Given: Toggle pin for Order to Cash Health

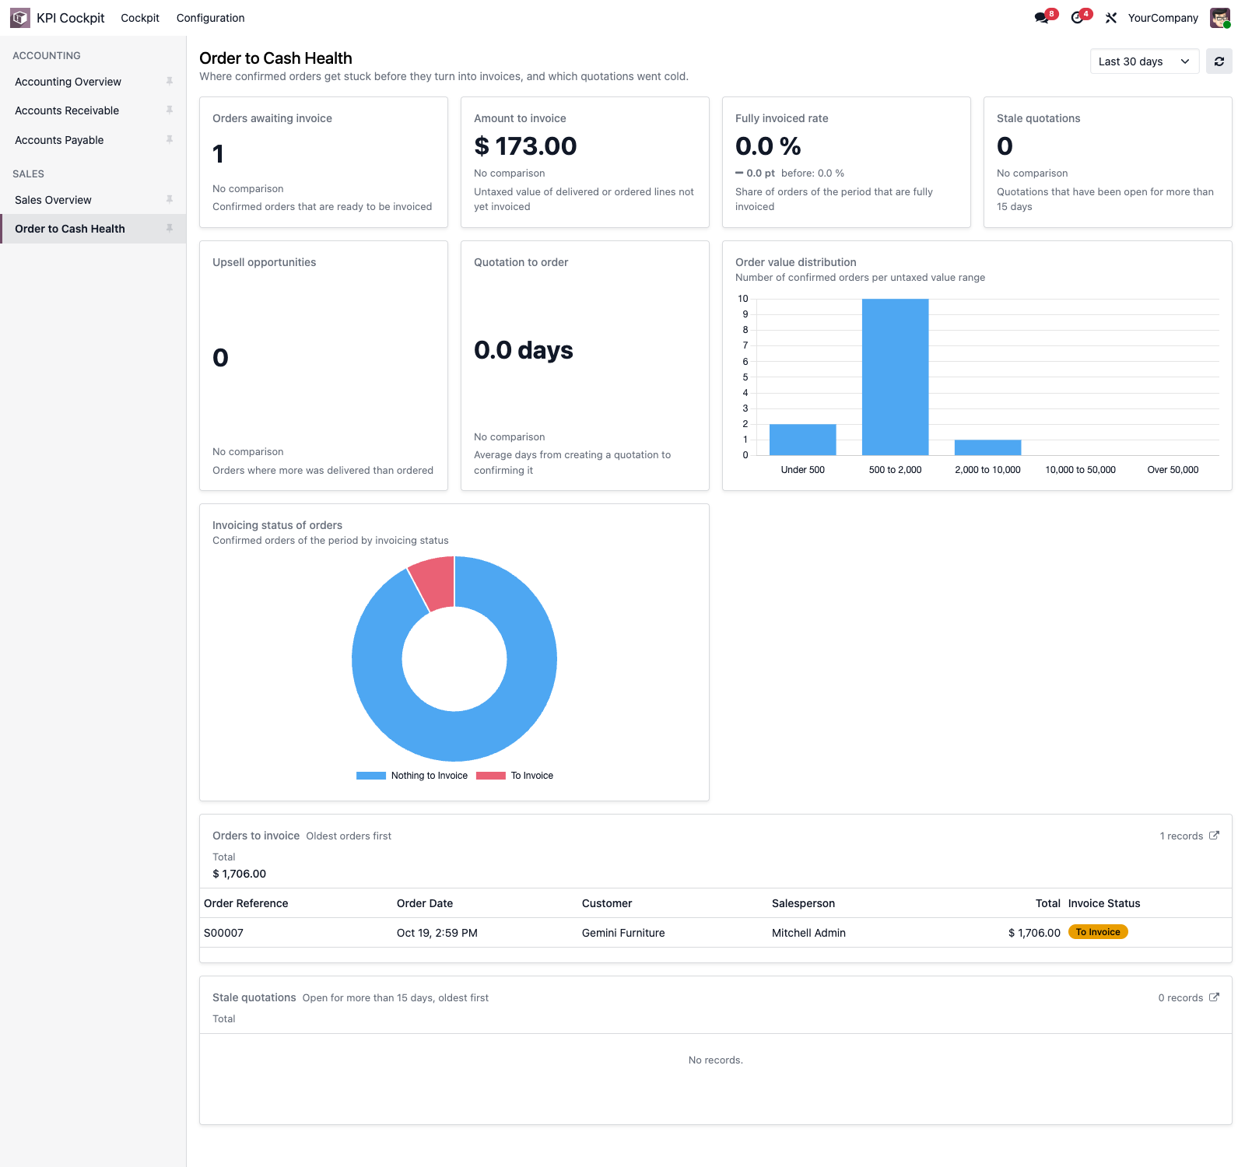Looking at the screenshot, I should tap(169, 228).
